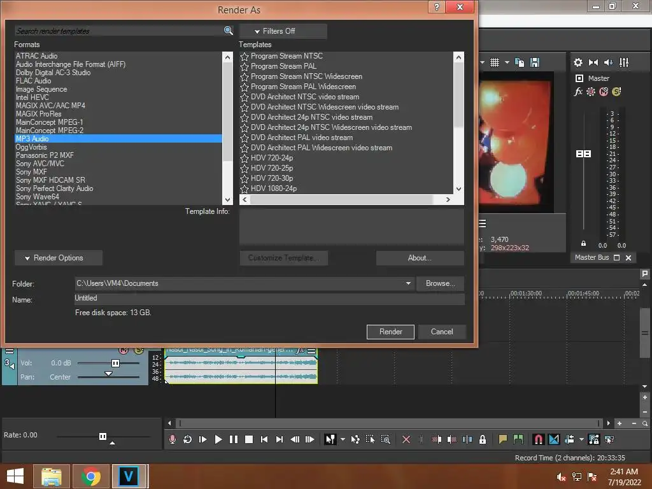Select Program Stream PAL template
Screen dimensions: 652x489
point(283,66)
